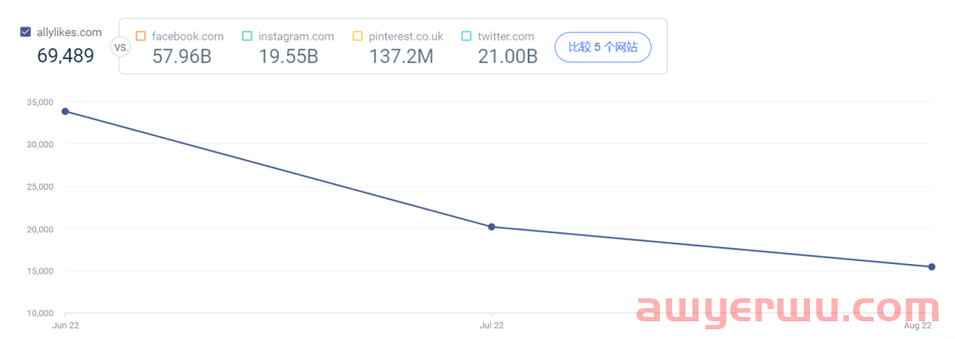
Task: Click the instagram.com label
Action: (296, 36)
